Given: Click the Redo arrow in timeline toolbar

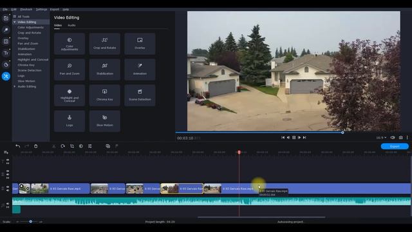Looking at the screenshot, I should pos(27,146).
